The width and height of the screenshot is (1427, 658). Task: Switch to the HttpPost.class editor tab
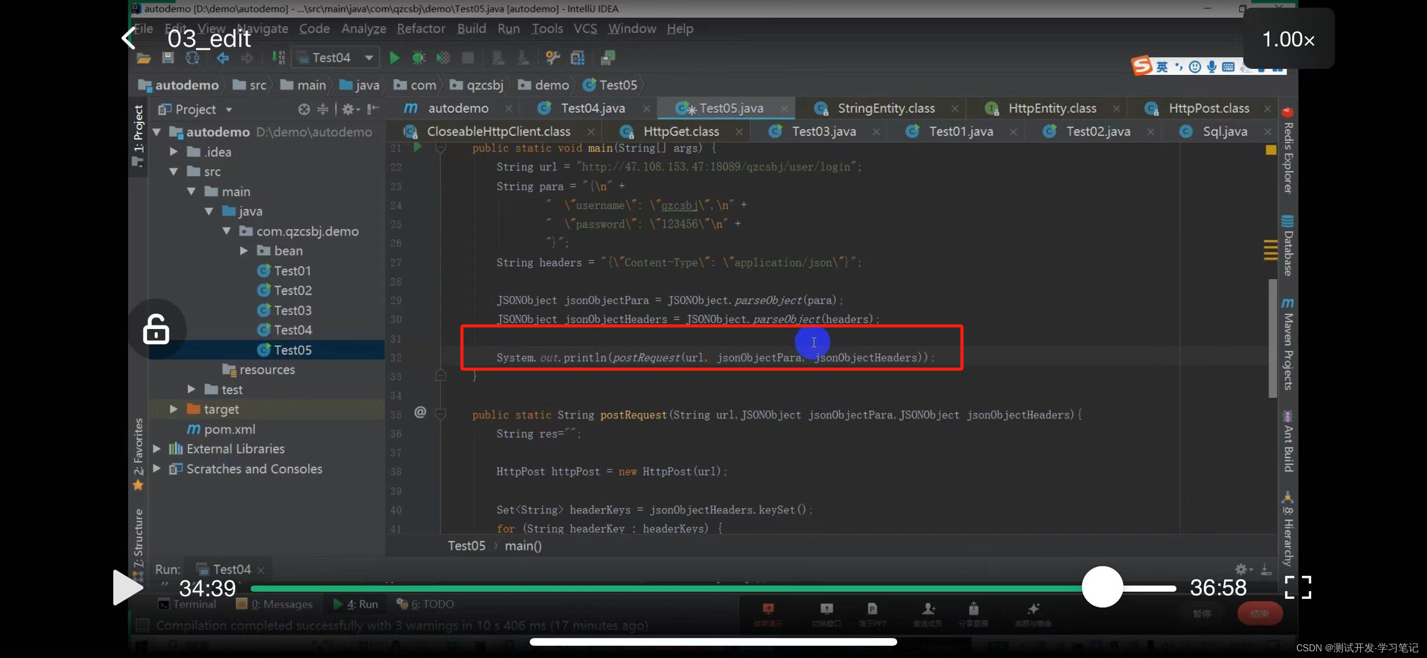pos(1209,108)
